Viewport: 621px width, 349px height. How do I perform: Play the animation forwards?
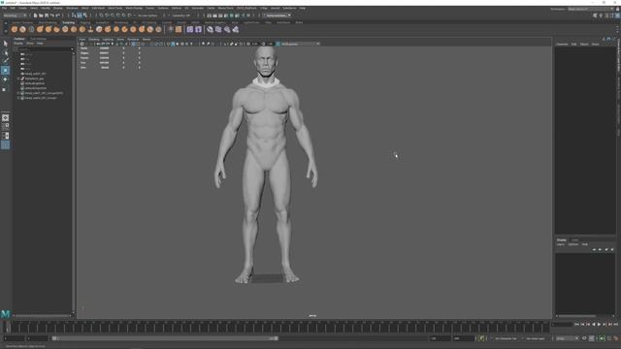pos(599,324)
